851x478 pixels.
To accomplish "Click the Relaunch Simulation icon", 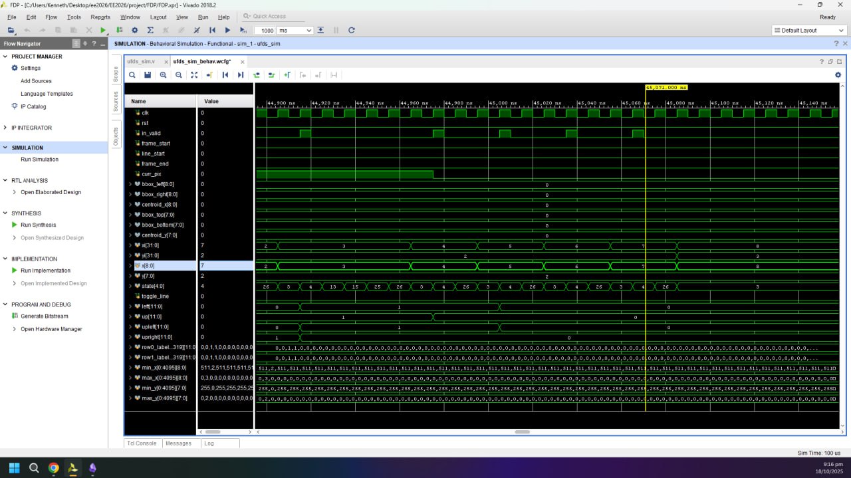I will pos(351,31).
